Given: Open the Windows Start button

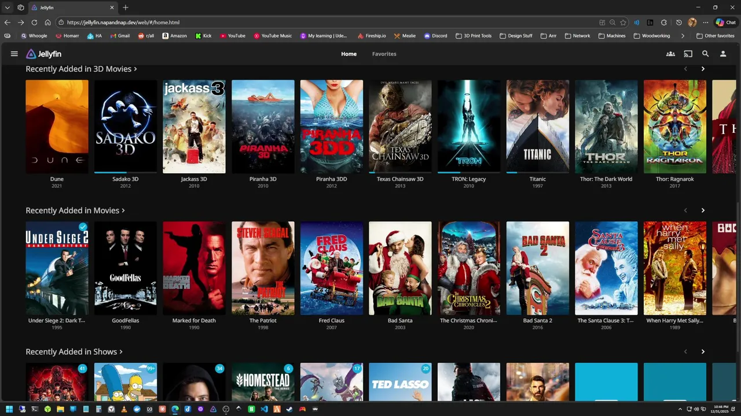Looking at the screenshot, I should 9,409.
